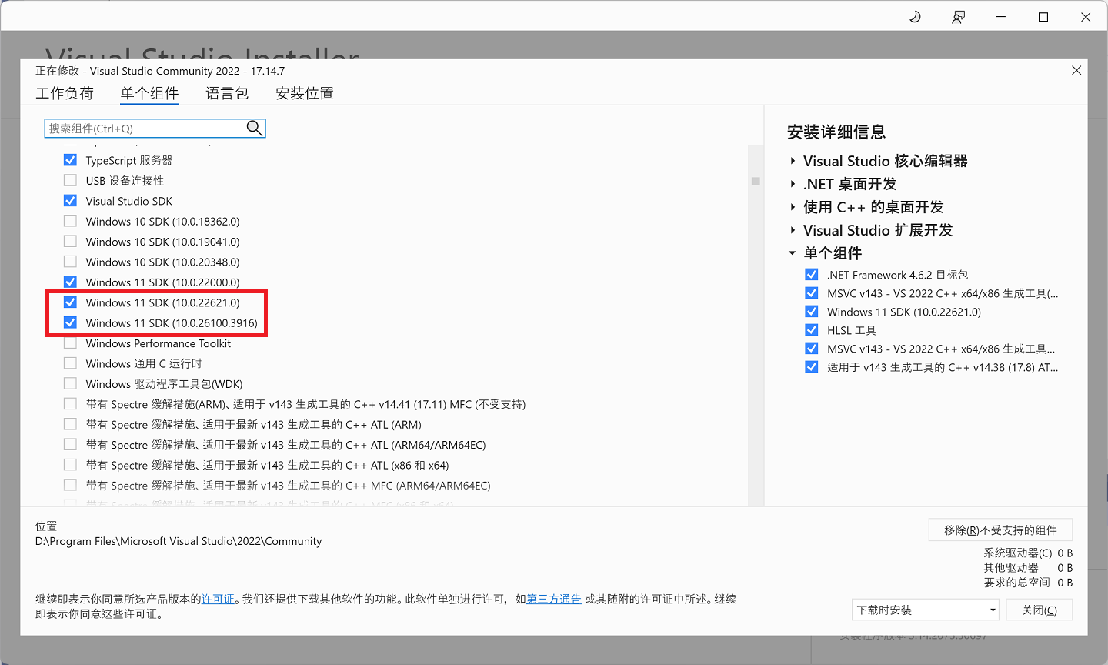Screen dimensions: 1108x665
Task: Click 移除不受支持的组件 button
Action: tap(1000, 530)
